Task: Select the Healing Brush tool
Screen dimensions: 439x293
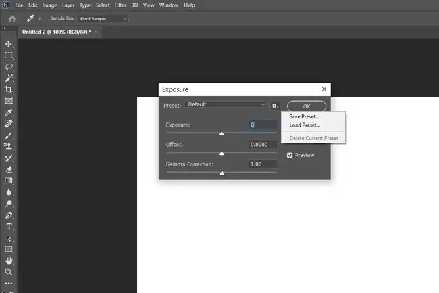Action: click(x=9, y=124)
